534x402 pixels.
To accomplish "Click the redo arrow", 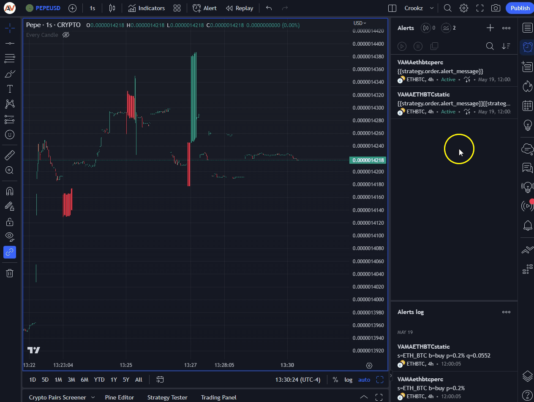I will point(285,8).
